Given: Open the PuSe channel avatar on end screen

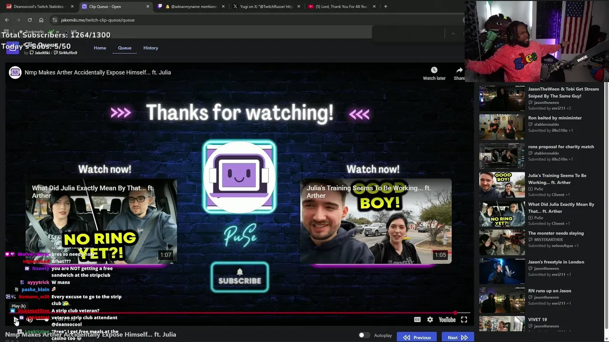Looking at the screenshot, I should [x=239, y=176].
